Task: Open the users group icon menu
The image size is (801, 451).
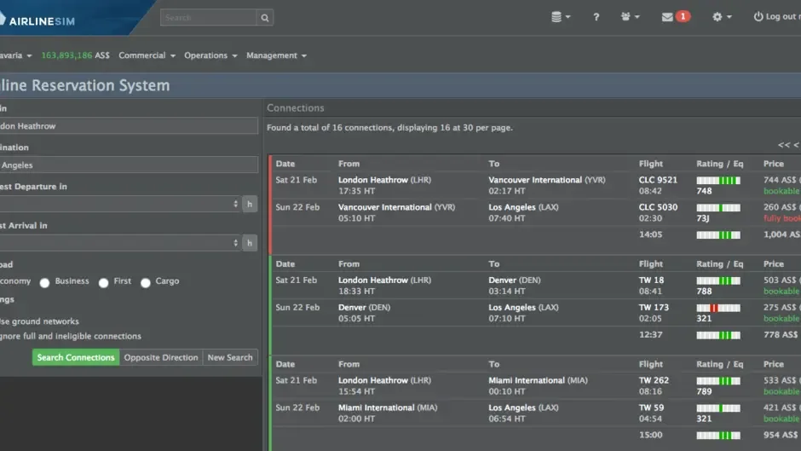Action: tap(630, 17)
